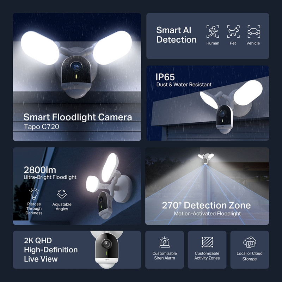Click the siren alarm icon
The image size is (282, 282).
[x=164, y=242]
